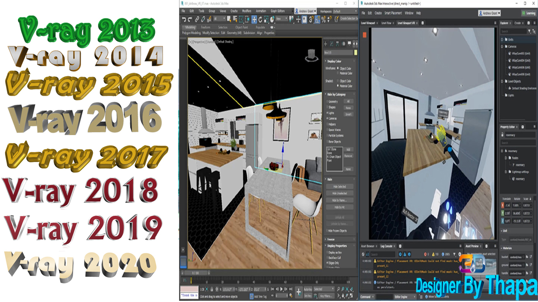Switch to the Freeform ribbon tab
The image size is (538, 302).
206,27
